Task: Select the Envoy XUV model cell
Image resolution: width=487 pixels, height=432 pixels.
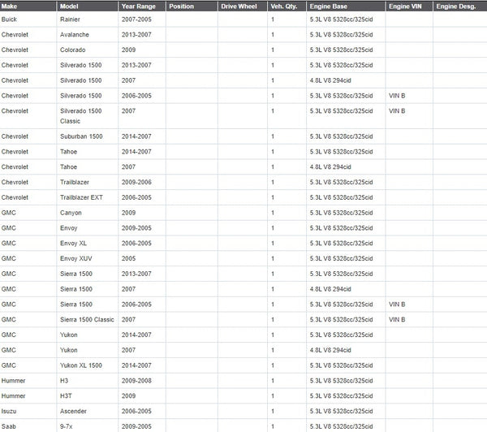Action: point(75,258)
